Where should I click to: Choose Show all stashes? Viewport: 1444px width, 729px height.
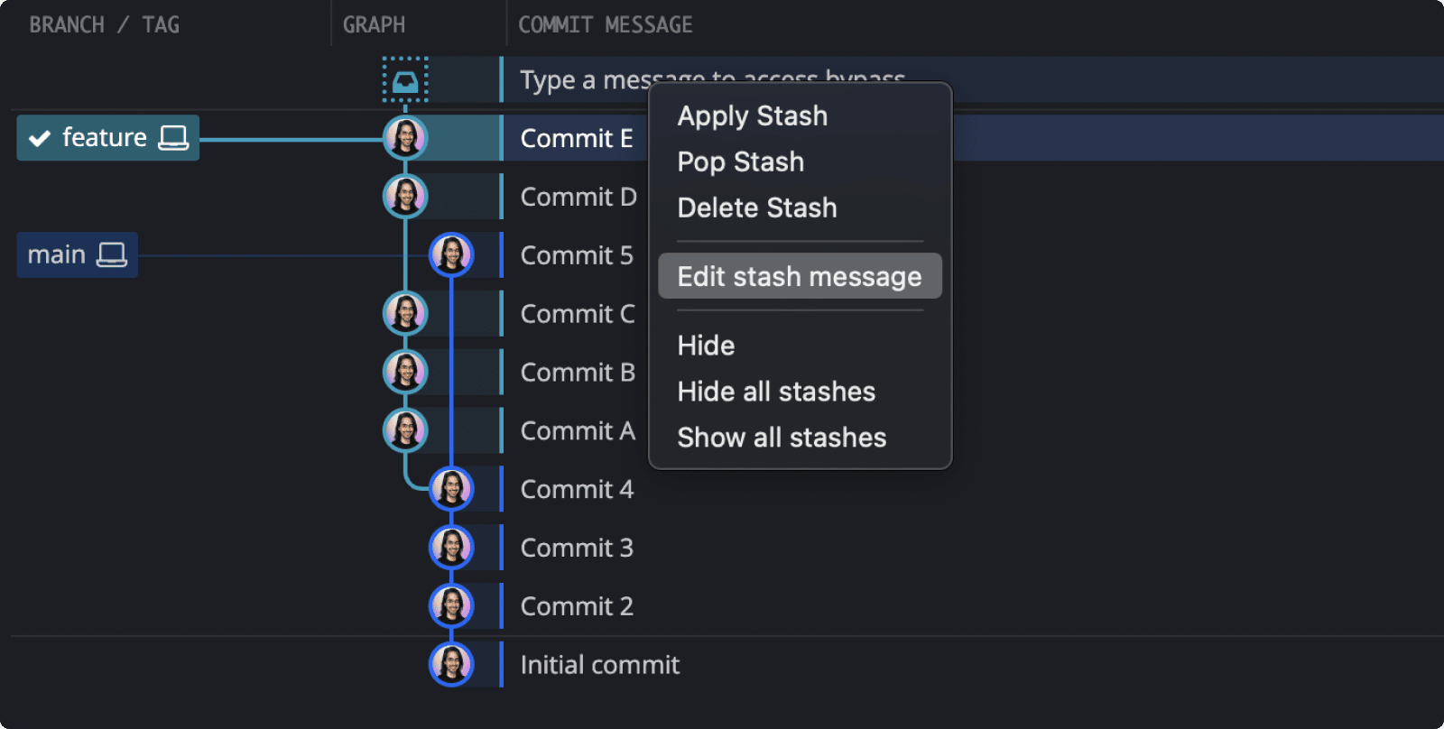coord(782,438)
